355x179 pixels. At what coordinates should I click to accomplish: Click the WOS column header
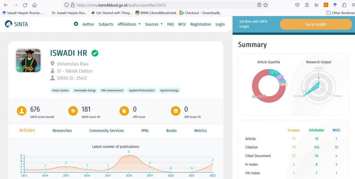click(336, 130)
